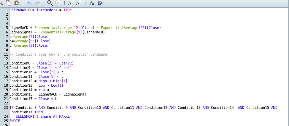Click 'ExponentialAverage[26]' on line 5
The image size is (289, 126).
click(124, 28)
